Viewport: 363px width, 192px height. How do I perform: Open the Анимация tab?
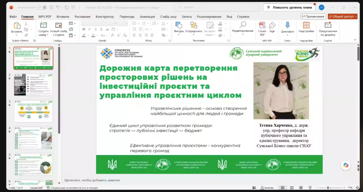[147, 17]
